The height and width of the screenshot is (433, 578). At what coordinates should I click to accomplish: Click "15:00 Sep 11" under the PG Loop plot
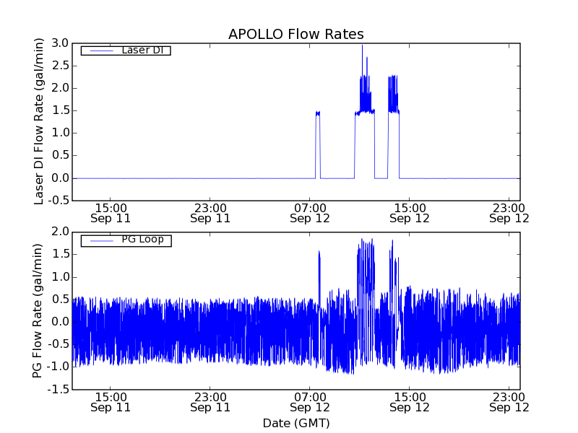(111, 402)
